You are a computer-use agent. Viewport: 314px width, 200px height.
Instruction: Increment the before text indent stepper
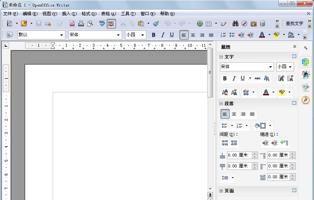point(292,154)
